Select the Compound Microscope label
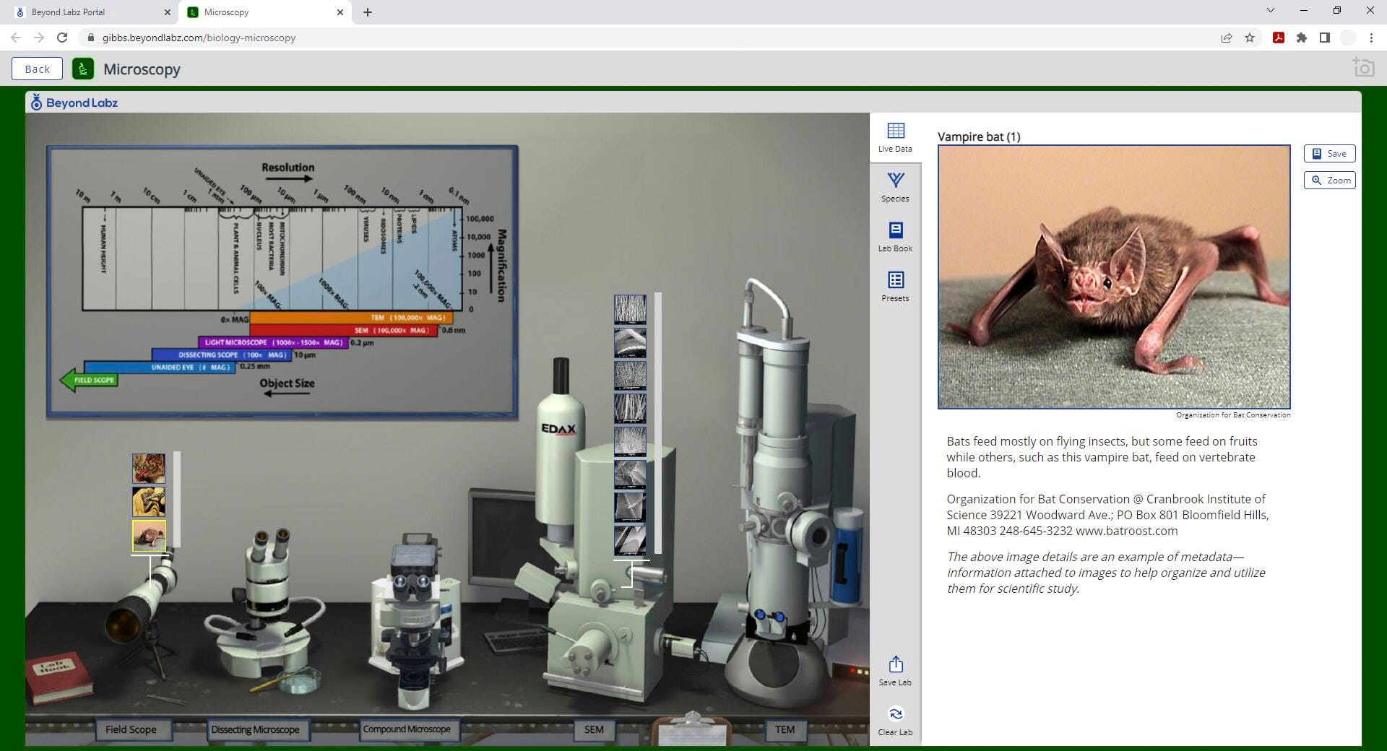Image resolution: width=1387 pixels, height=751 pixels. 407,729
